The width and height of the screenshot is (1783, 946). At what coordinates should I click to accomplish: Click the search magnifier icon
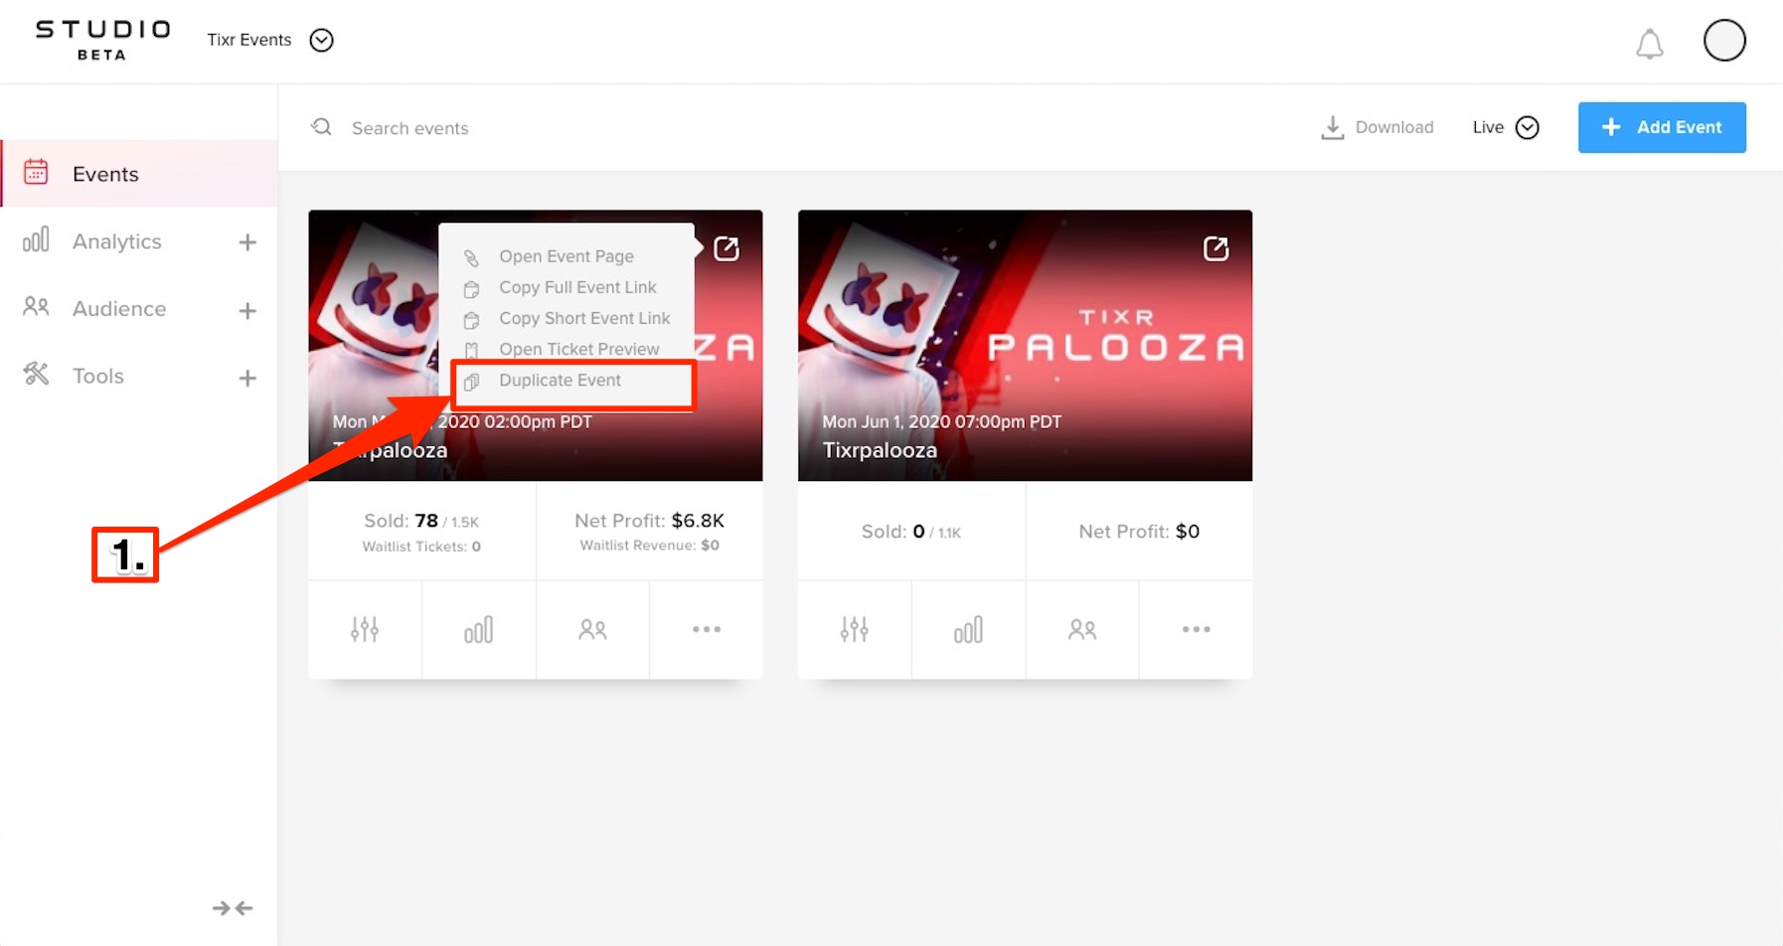[x=321, y=127]
